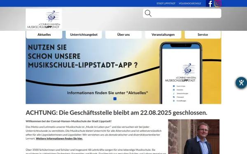Open the Service menu

(203, 34)
